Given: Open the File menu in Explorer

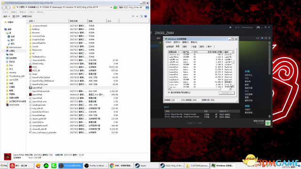Looking at the screenshot, I should 5,12.
